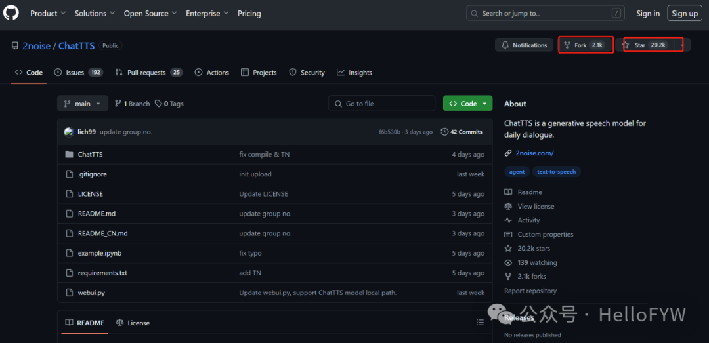Open the Issues tab
This screenshot has width=709, height=343.
tap(79, 73)
